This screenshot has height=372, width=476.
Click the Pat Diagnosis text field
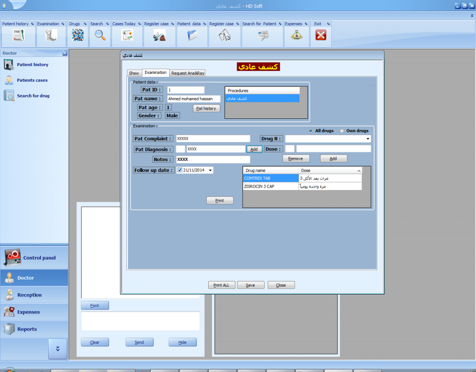(x=216, y=149)
